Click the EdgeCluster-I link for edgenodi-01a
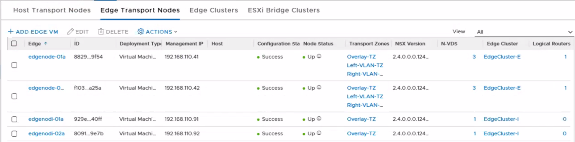This screenshot has height=142, width=575. 501,119
